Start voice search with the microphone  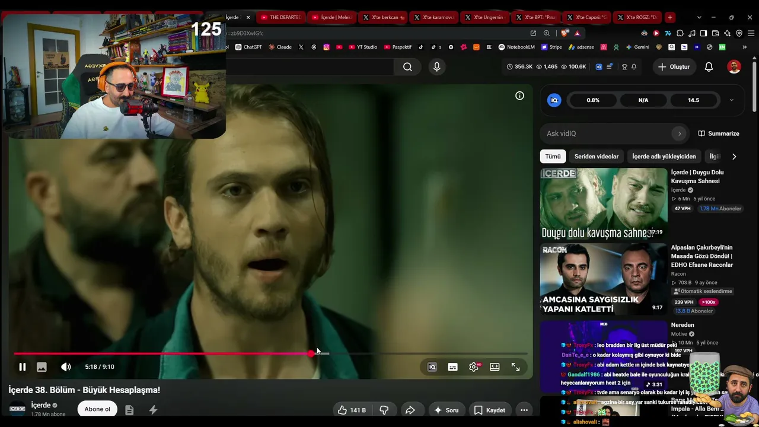tap(437, 67)
